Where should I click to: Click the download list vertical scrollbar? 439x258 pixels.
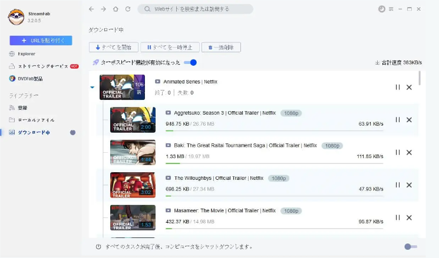pos(420,78)
